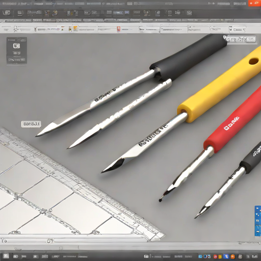Click the red document icon in the light toolbar
This screenshot has height=261, width=261.
coord(118,29)
